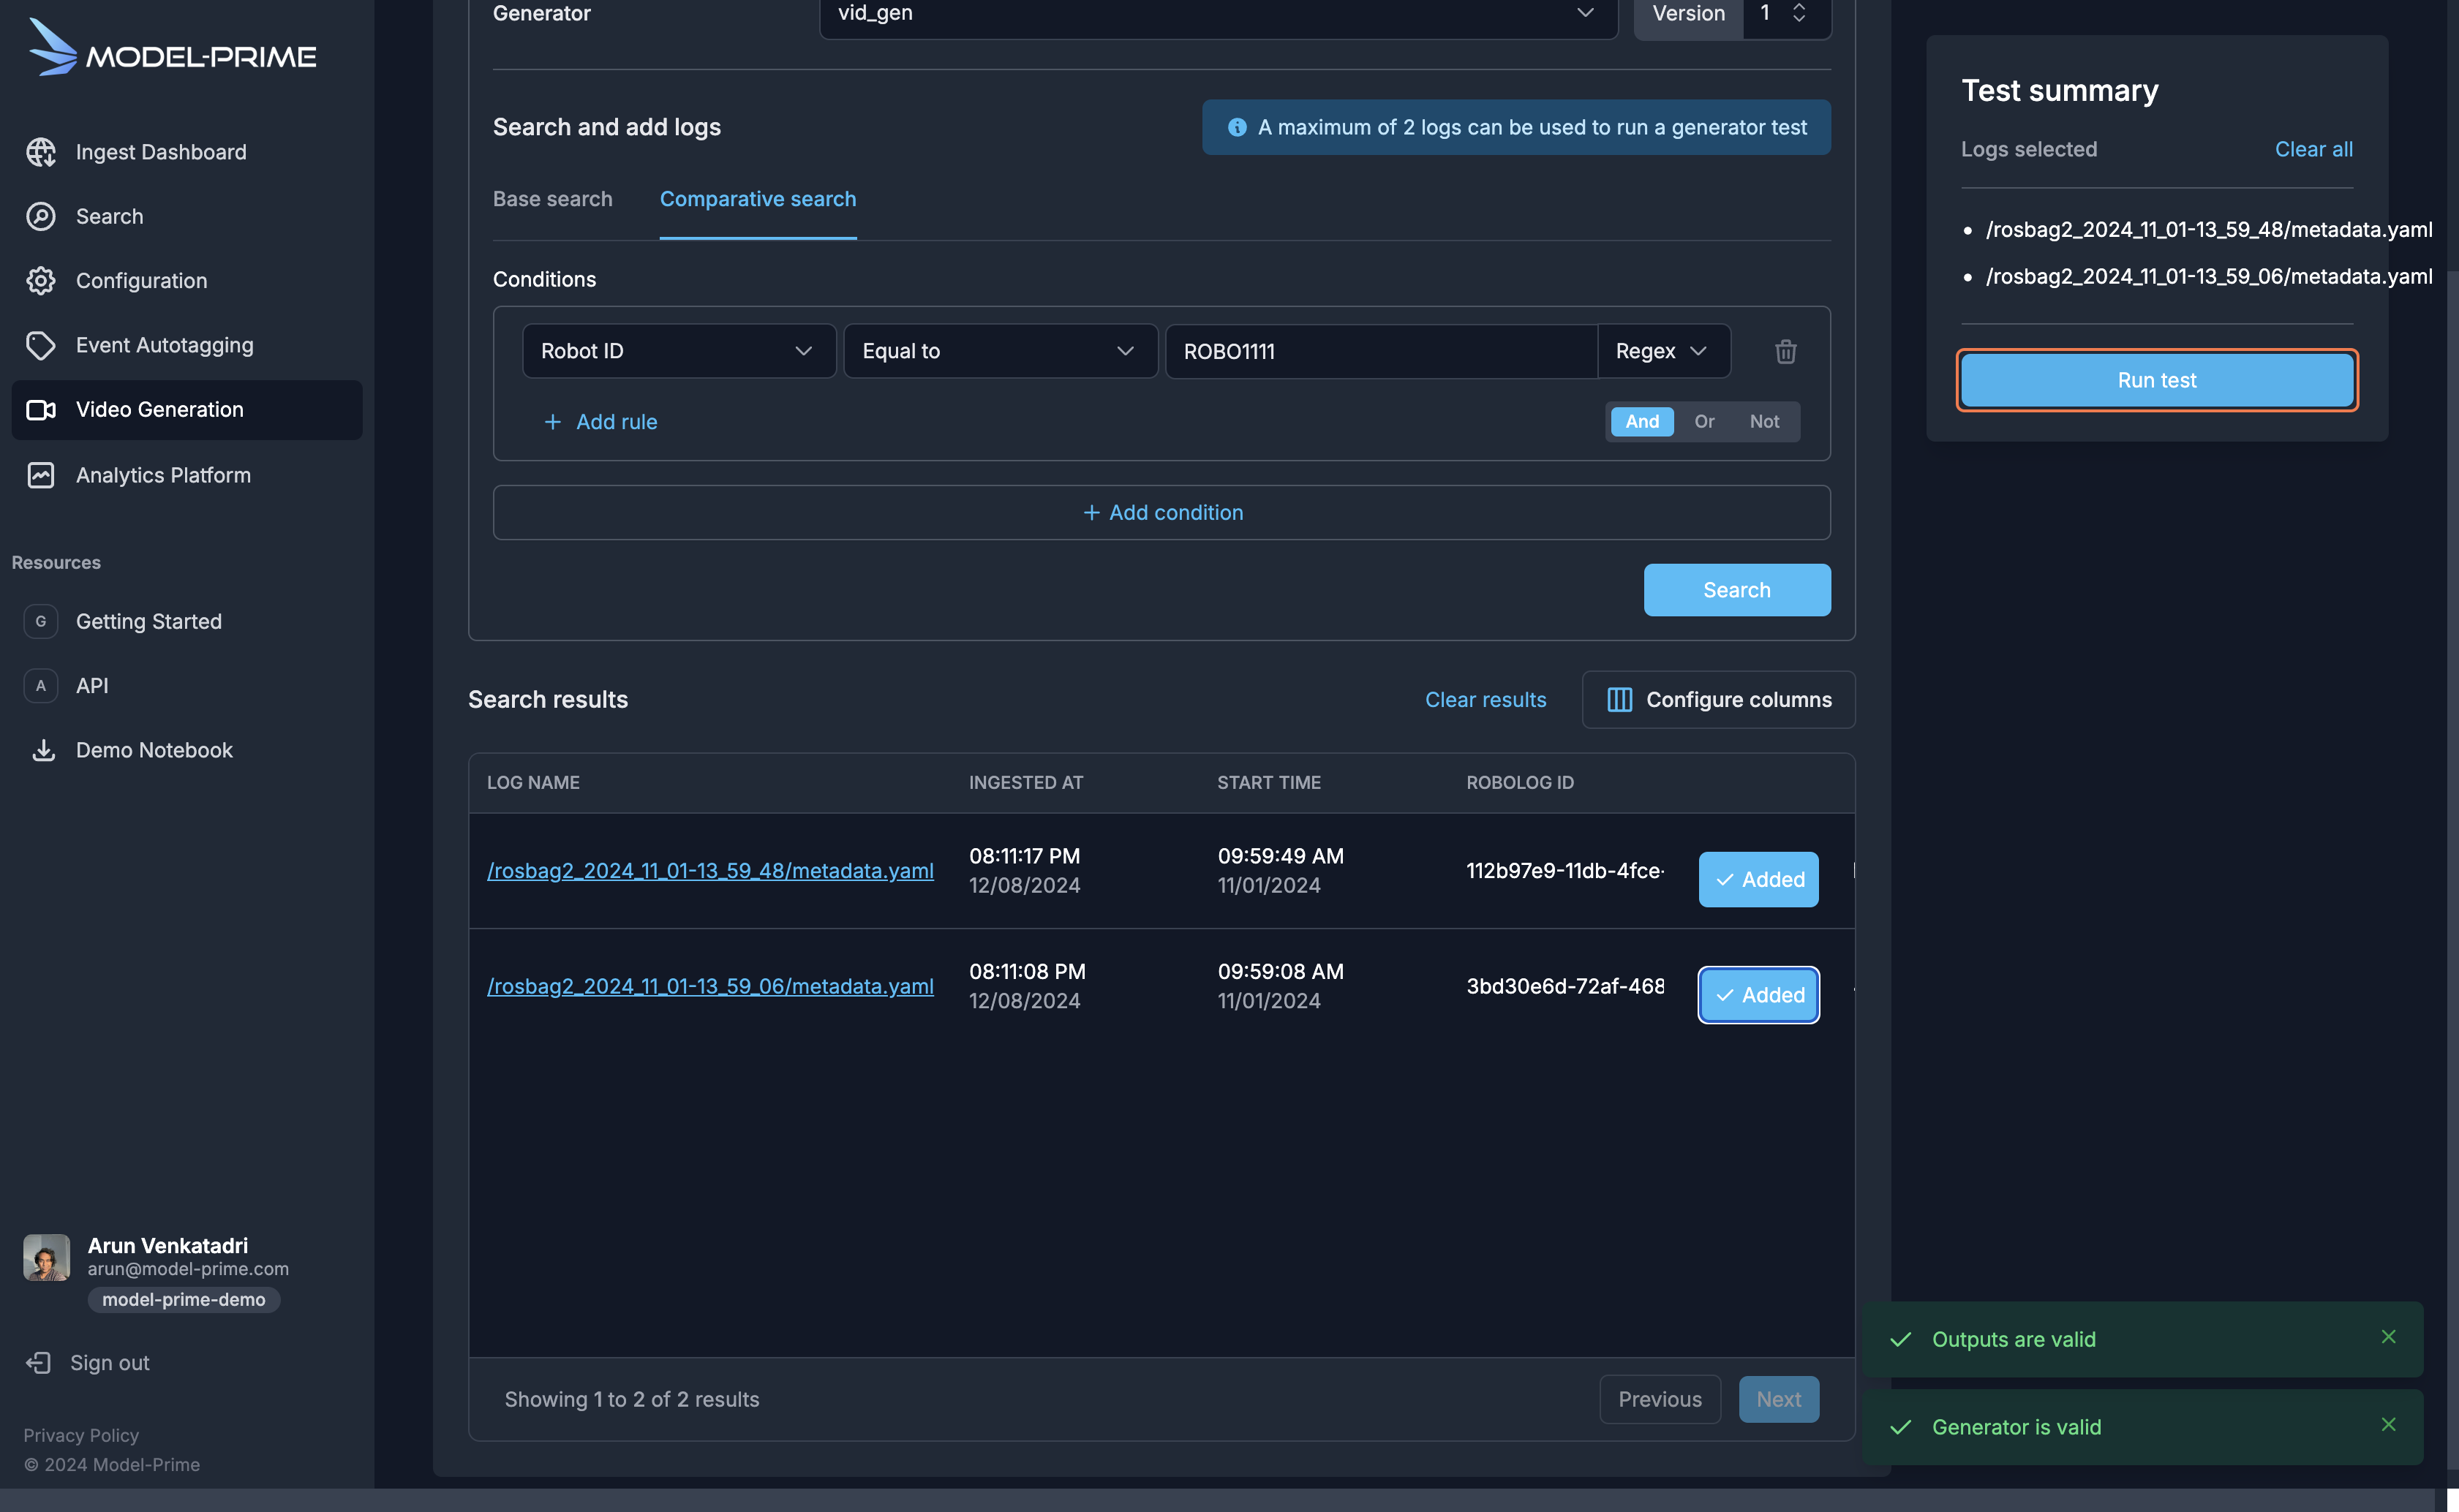Click the Demo Notebook download icon
This screenshot has height=1512, width=2459.
(x=43, y=750)
